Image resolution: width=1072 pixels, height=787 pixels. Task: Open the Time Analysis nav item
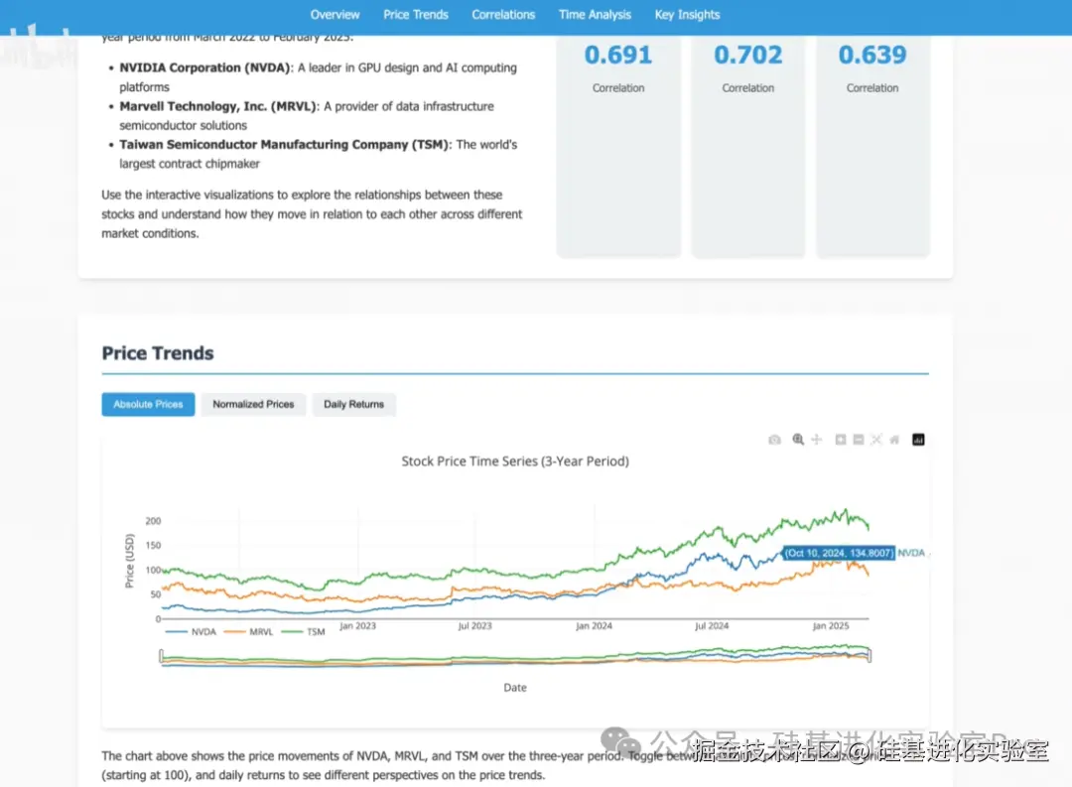click(x=595, y=14)
